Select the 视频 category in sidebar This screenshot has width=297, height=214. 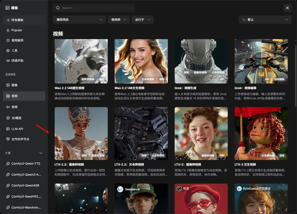tap(24, 96)
